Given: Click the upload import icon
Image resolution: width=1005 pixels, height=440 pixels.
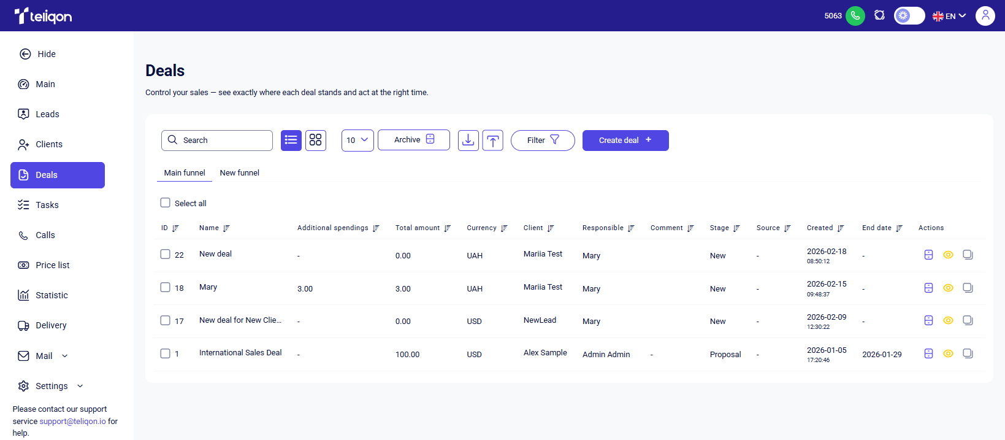Looking at the screenshot, I should (x=493, y=141).
